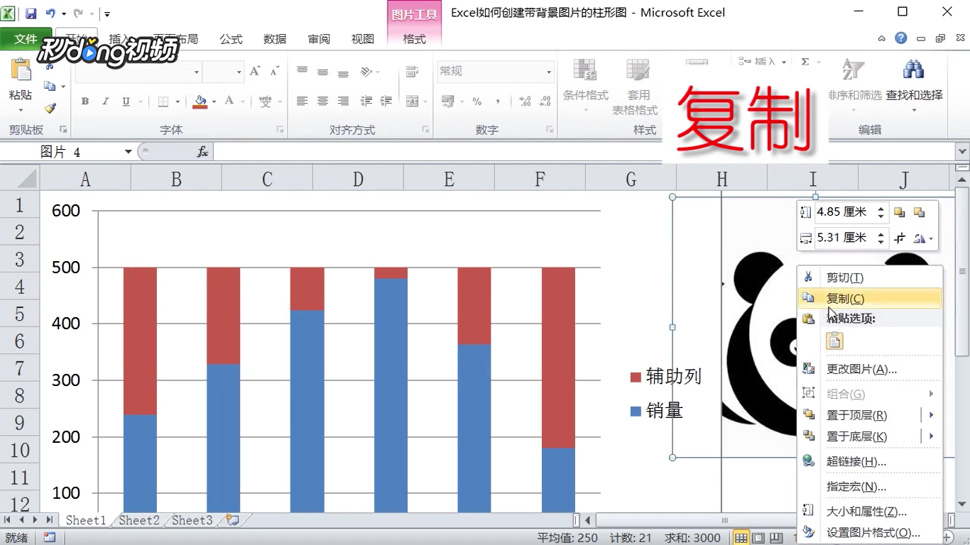Screen dimensions: 970x545
Task: Toggle bold formatting
Action: (85, 101)
